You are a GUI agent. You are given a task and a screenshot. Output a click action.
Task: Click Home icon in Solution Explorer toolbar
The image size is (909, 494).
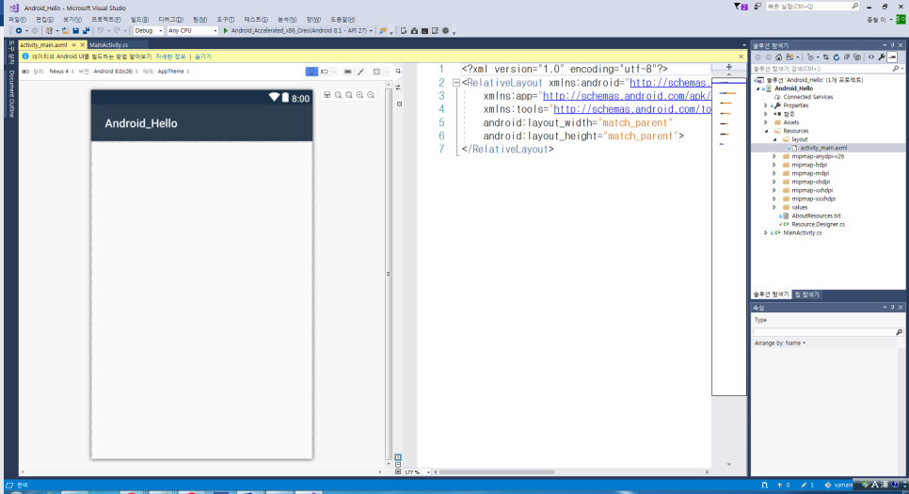coord(778,56)
